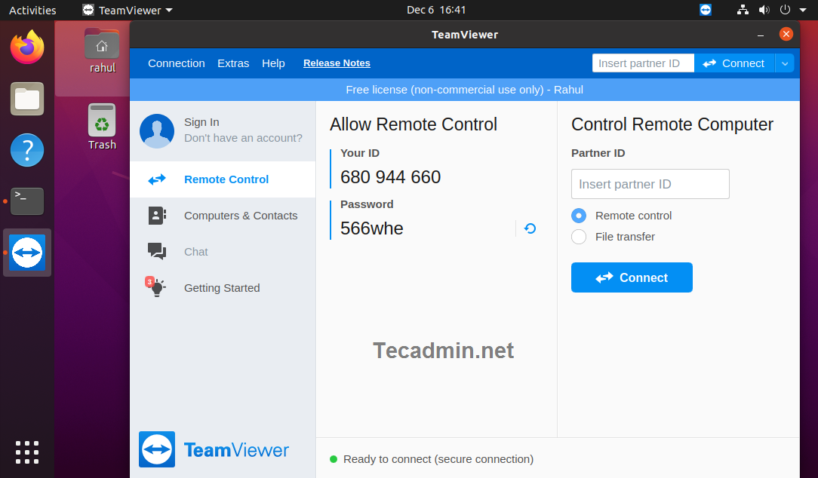This screenshot has height=478, width=818.
Task: Open the rahul home folder on desktop
Action: [103, 51]
